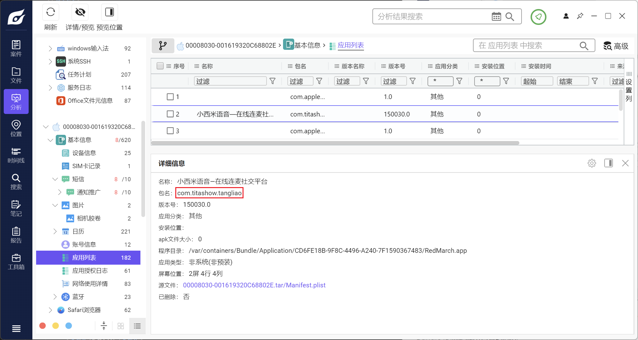Check the checkbox for row 2
The height and width of the screenshot is (340, 638).
click(170, 114)
